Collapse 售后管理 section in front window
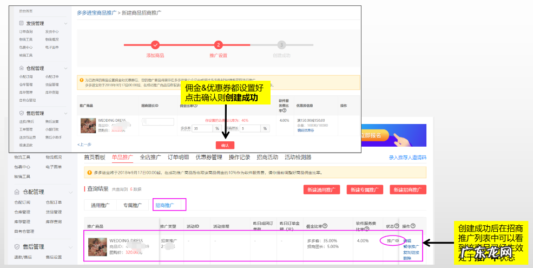The width and height of the screenshot is (533, 268). pyautogui.click(x=65, y=114)
